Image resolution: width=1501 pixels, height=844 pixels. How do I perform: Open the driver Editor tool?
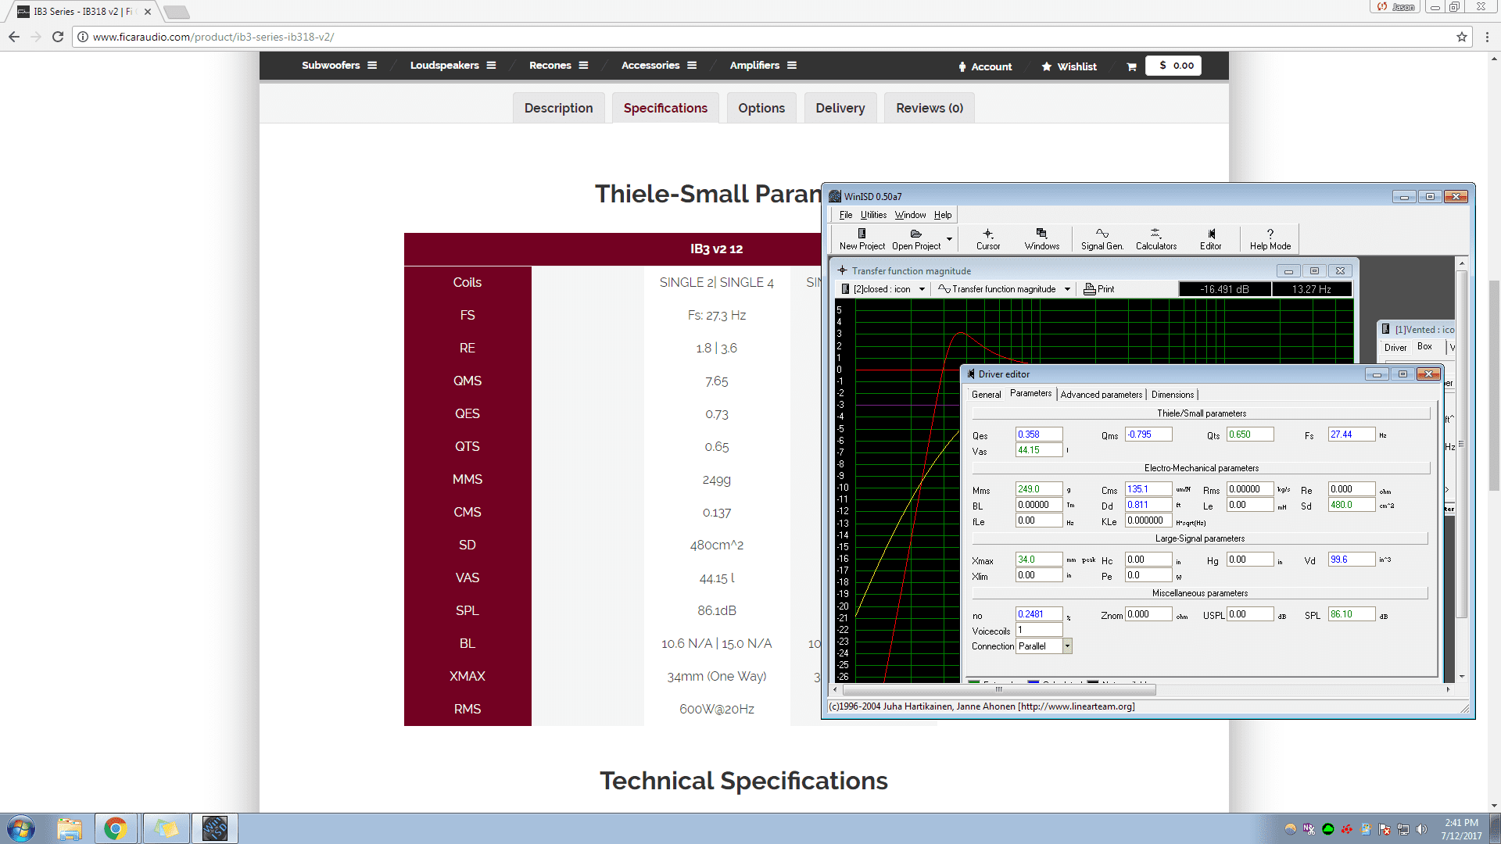(x=1211, y=238)
